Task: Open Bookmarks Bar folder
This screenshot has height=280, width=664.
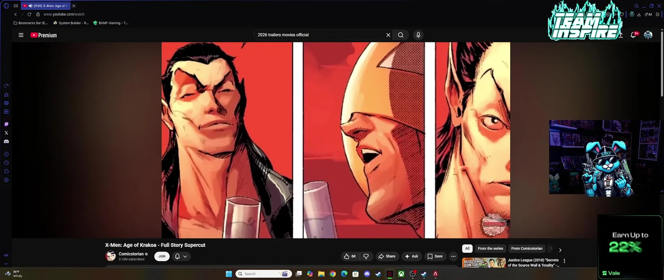Action: point(30,23)
